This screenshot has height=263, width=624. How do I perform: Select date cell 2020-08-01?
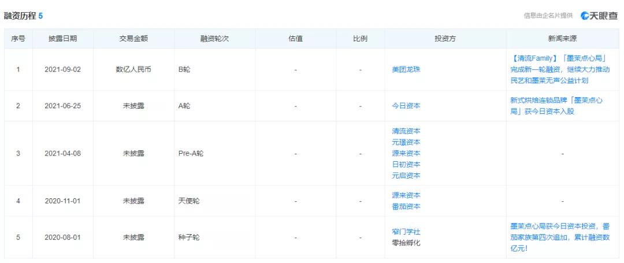(63, 237)
